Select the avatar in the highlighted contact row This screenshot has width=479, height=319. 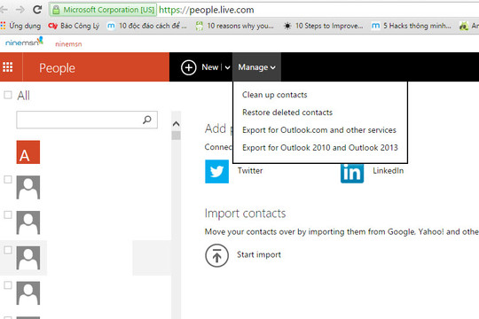coord(28,258)
